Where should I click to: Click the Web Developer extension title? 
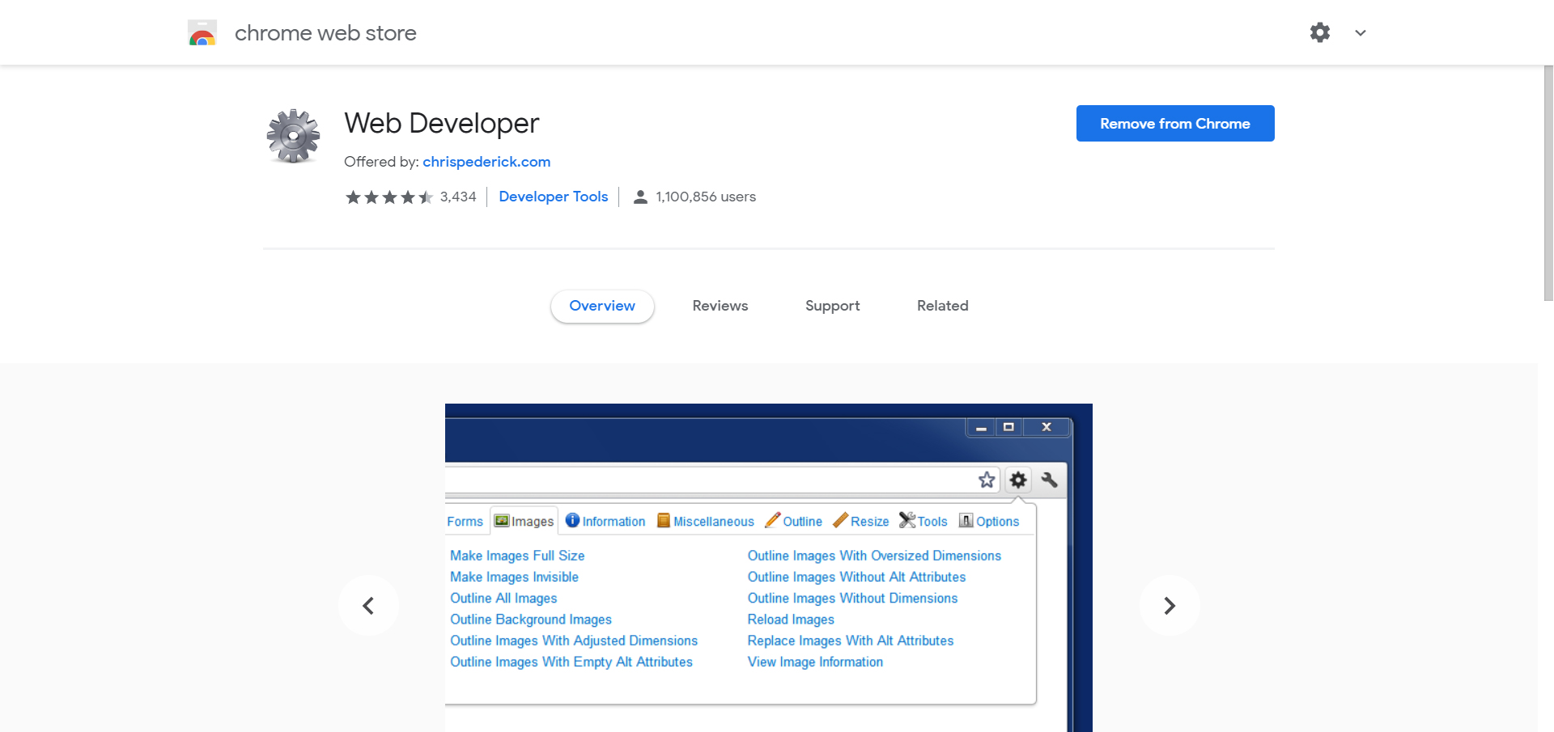point(441,124)
